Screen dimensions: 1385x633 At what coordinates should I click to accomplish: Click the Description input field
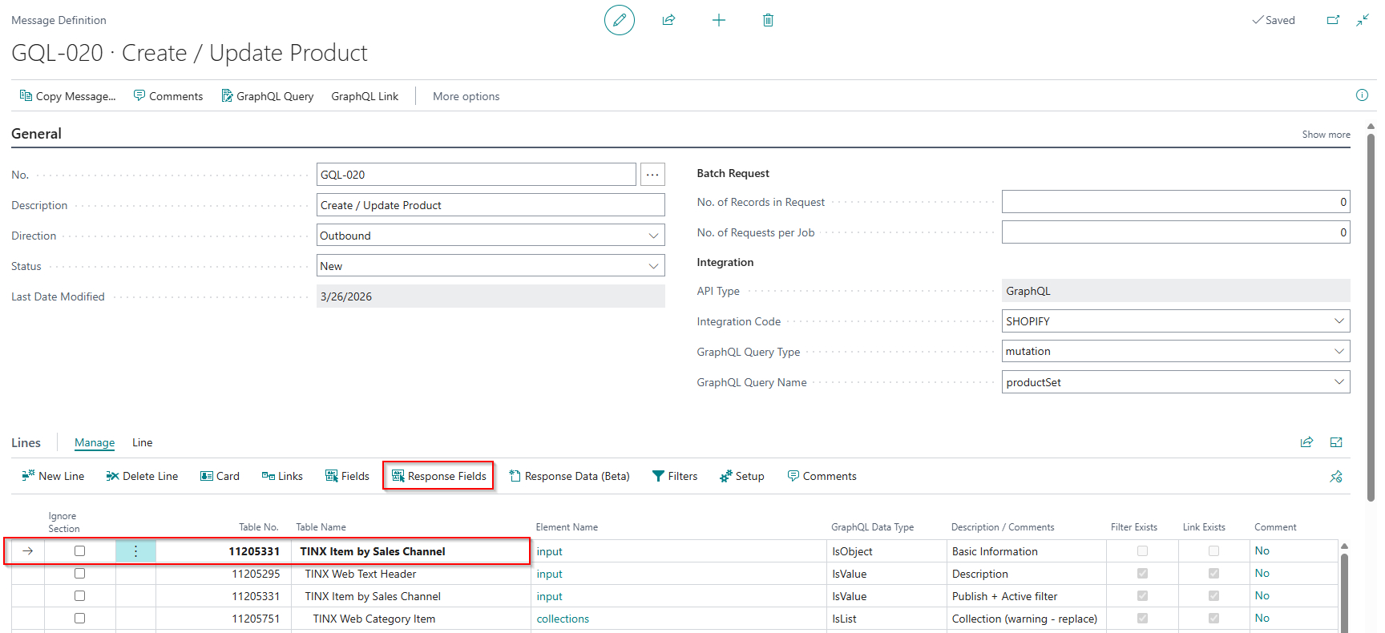[x=491, y=205]
